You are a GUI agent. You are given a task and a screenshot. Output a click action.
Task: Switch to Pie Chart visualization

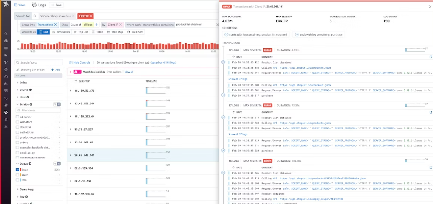click(135, 32)
